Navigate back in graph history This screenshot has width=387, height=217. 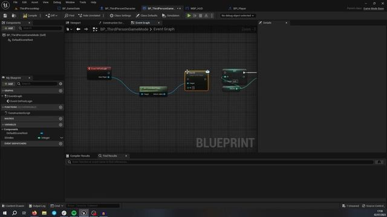point(78,30)
